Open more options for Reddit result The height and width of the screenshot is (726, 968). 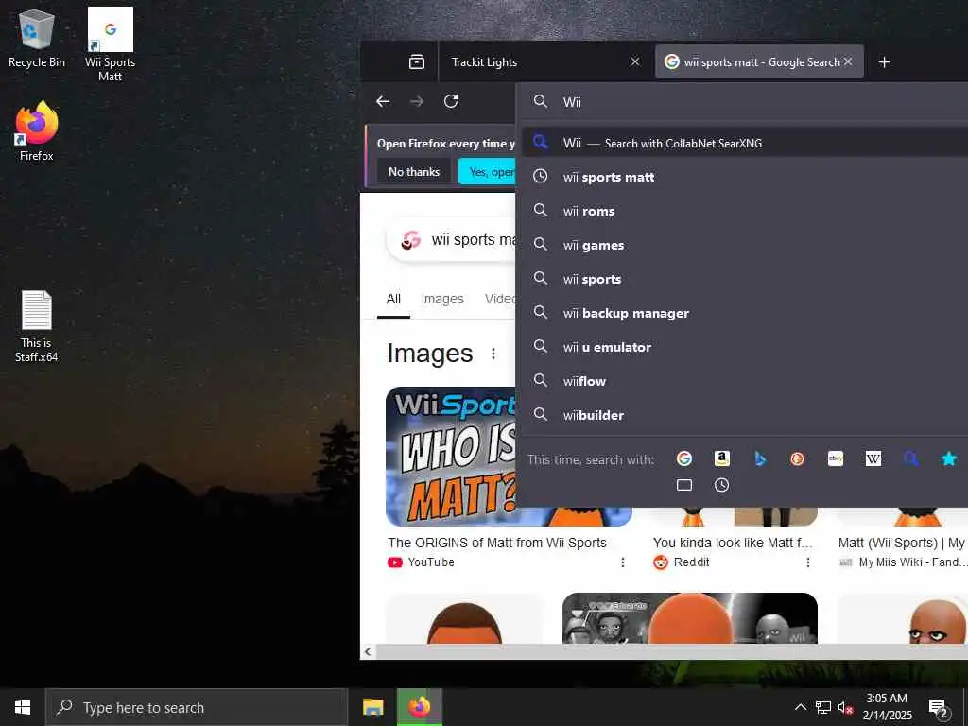tap(807, 562)
